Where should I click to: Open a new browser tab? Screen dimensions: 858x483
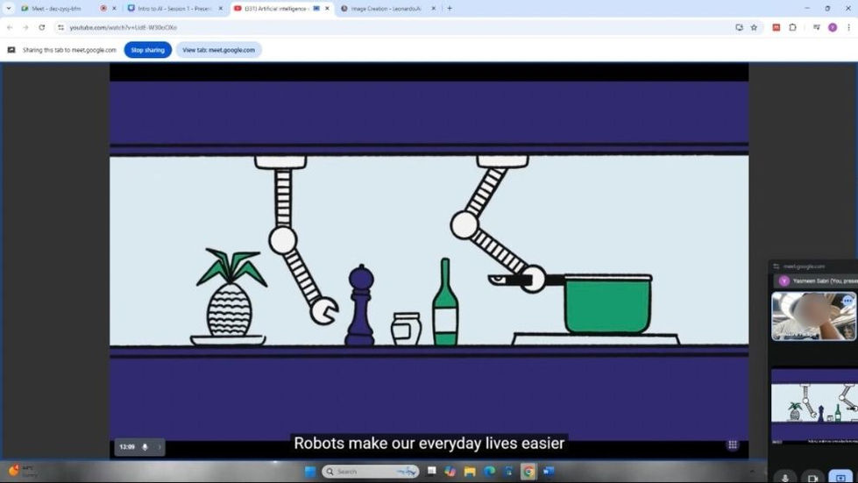(450, 9)
